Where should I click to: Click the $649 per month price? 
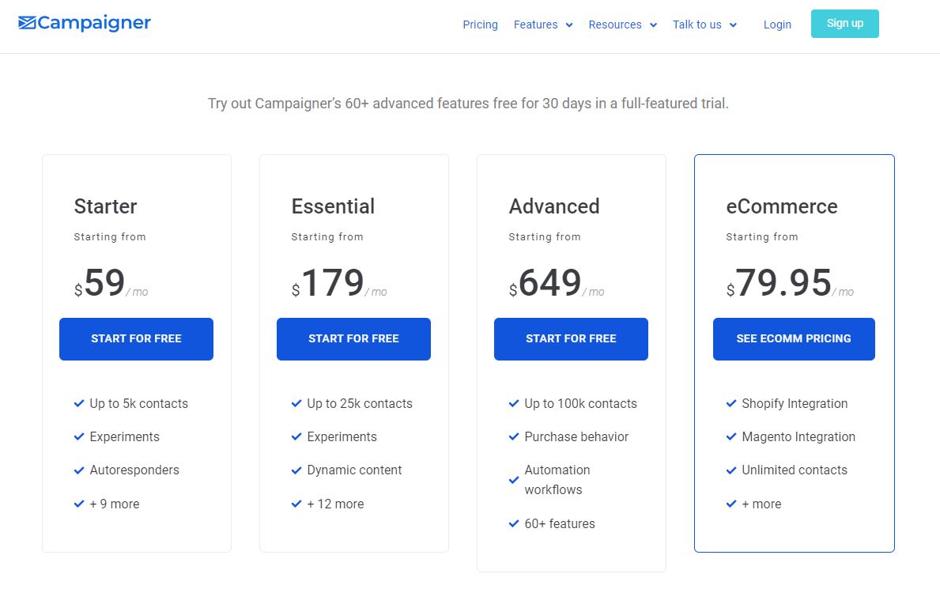pos(557,283)
